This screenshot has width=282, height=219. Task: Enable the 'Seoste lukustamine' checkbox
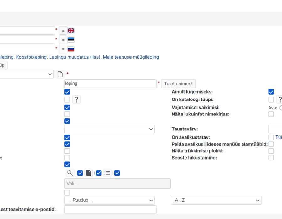tap(271, 158)
